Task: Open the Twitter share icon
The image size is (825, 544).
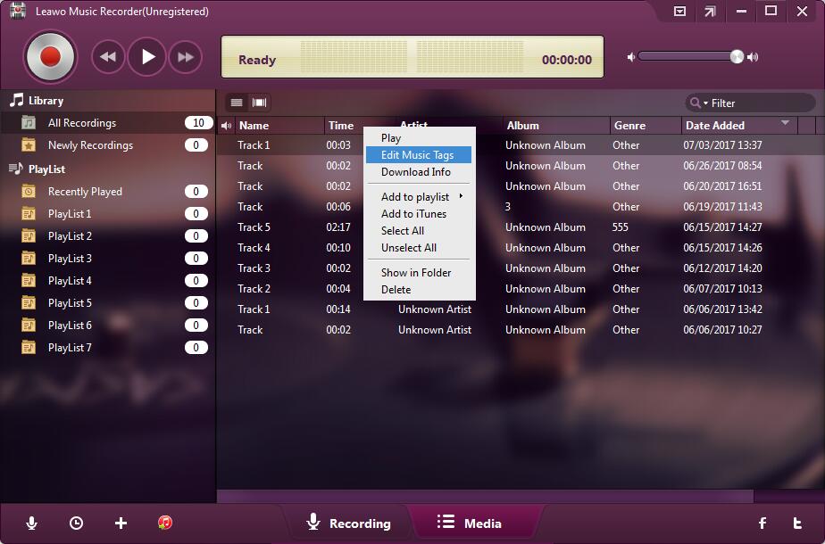Action: (x=797, y=523)
